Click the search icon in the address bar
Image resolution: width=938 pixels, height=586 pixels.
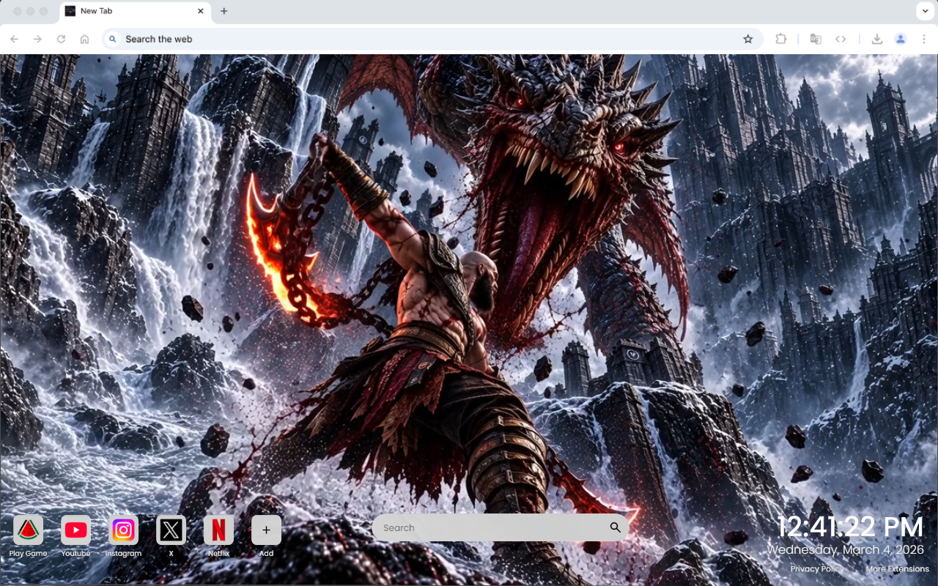tap(112, 39)
